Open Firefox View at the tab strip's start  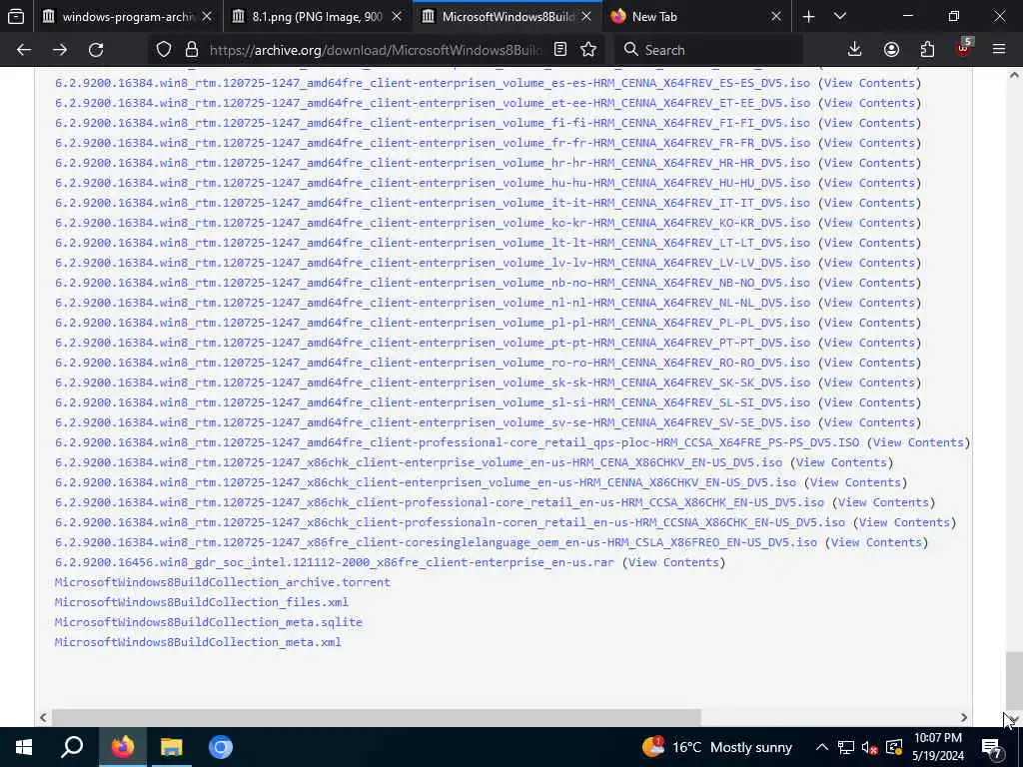click(16, 16)
